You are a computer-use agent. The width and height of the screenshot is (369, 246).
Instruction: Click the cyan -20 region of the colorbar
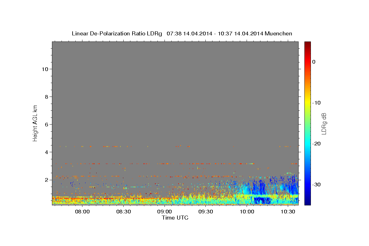coord(307,144)
